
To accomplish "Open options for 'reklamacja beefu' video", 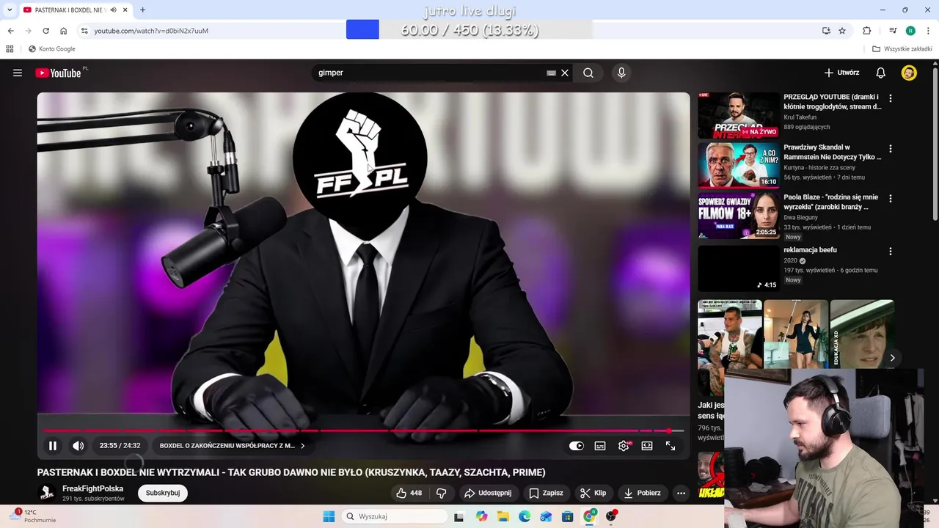I will pyautogui.click(x=891, y=251).
